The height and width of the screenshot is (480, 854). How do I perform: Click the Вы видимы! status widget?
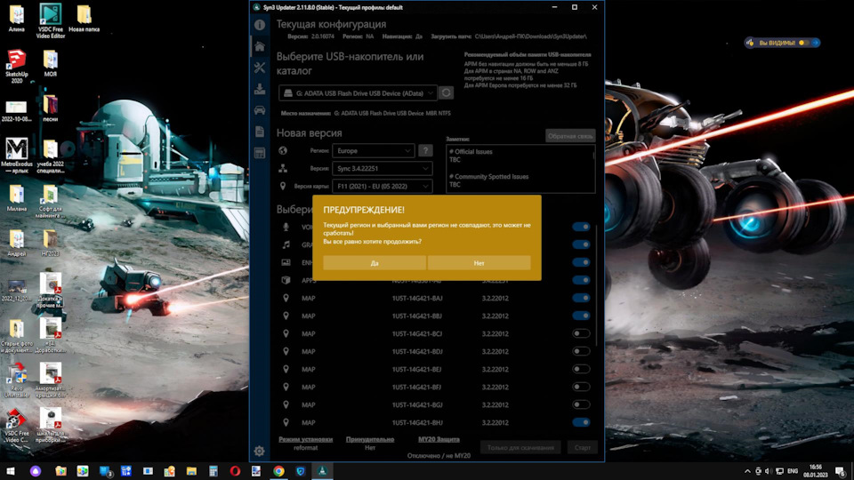(782, 43)
